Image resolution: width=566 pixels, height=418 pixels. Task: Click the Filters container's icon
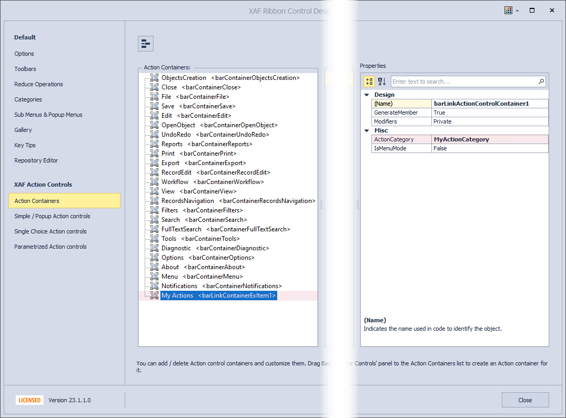tap(155, 210)
